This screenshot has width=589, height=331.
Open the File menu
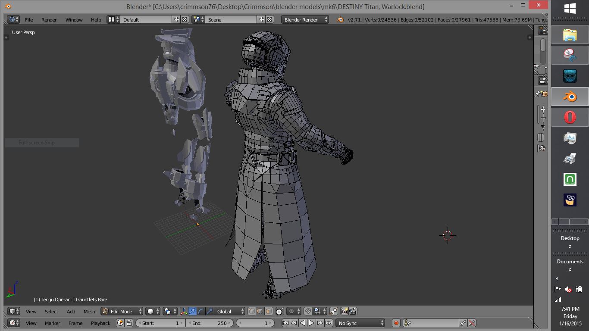click(x=29, y=19)
